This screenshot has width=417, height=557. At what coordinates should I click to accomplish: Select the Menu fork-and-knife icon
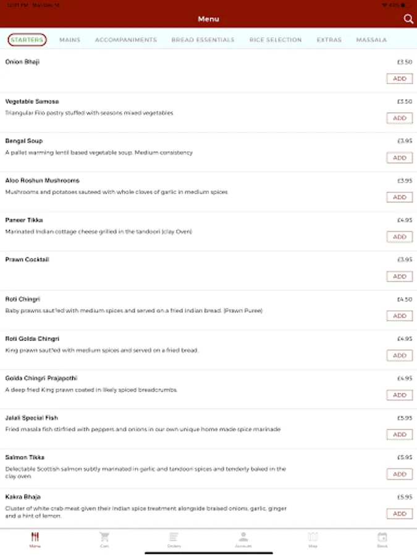(35, 537)
